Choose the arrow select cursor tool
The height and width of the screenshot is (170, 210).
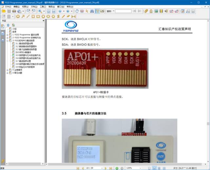(x=87, y=11)
